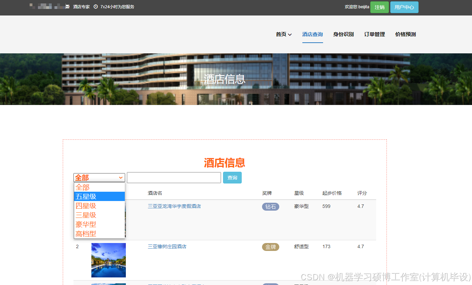Click the 三亚橡树庄园酒店 pool thumbnail
Viewport: 472px width, 285px height.
click(x=108, y=260)
